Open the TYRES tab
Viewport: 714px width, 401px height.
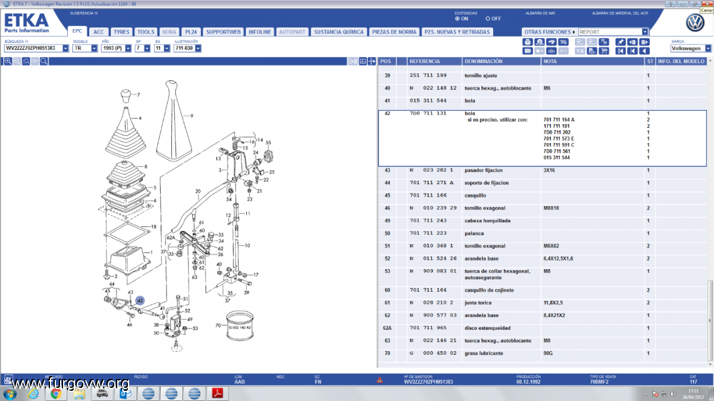121,31
